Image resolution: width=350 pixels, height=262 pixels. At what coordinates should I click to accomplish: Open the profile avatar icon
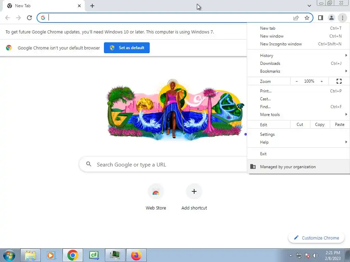coord(332,18)
